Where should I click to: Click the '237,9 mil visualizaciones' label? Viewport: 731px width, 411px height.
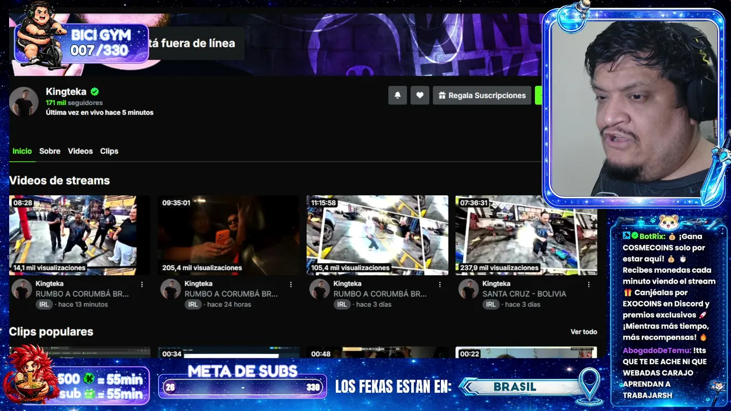tap(500, 268)
